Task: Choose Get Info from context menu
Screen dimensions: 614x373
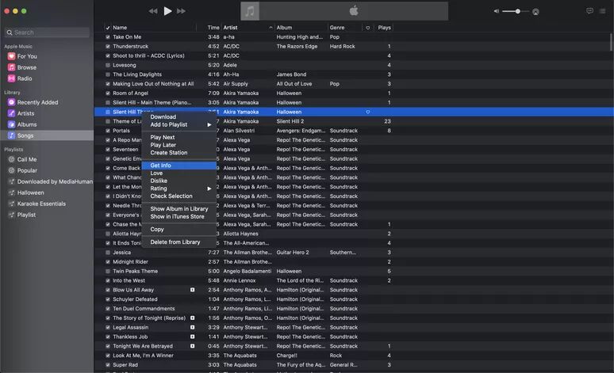Action: (x=179, y=166)
